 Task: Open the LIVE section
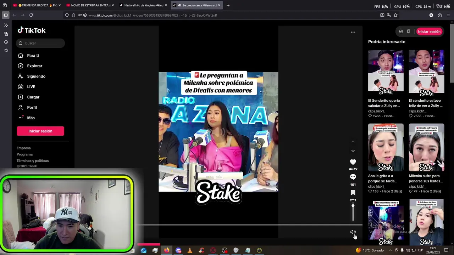tap(31, 87)
